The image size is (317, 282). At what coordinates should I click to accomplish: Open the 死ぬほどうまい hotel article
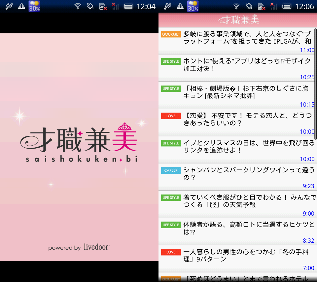tap(238, 277)
